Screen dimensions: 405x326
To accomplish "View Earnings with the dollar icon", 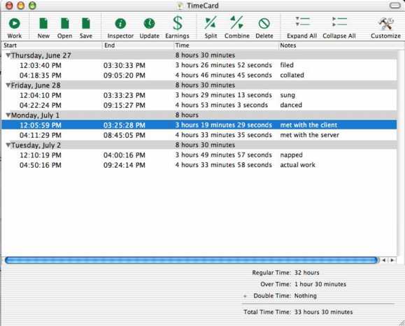I will click(178, 23).
